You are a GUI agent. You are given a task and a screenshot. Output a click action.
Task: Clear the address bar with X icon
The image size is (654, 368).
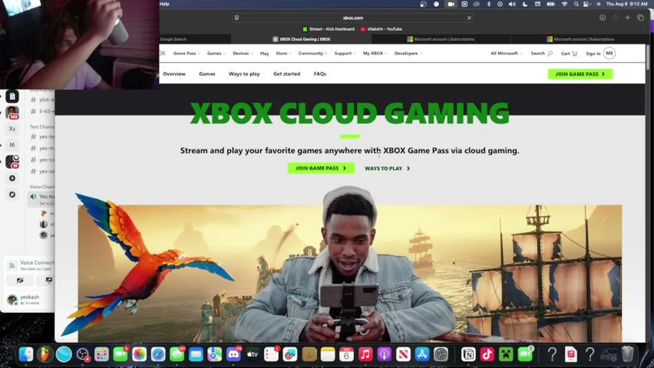[469, 18]
